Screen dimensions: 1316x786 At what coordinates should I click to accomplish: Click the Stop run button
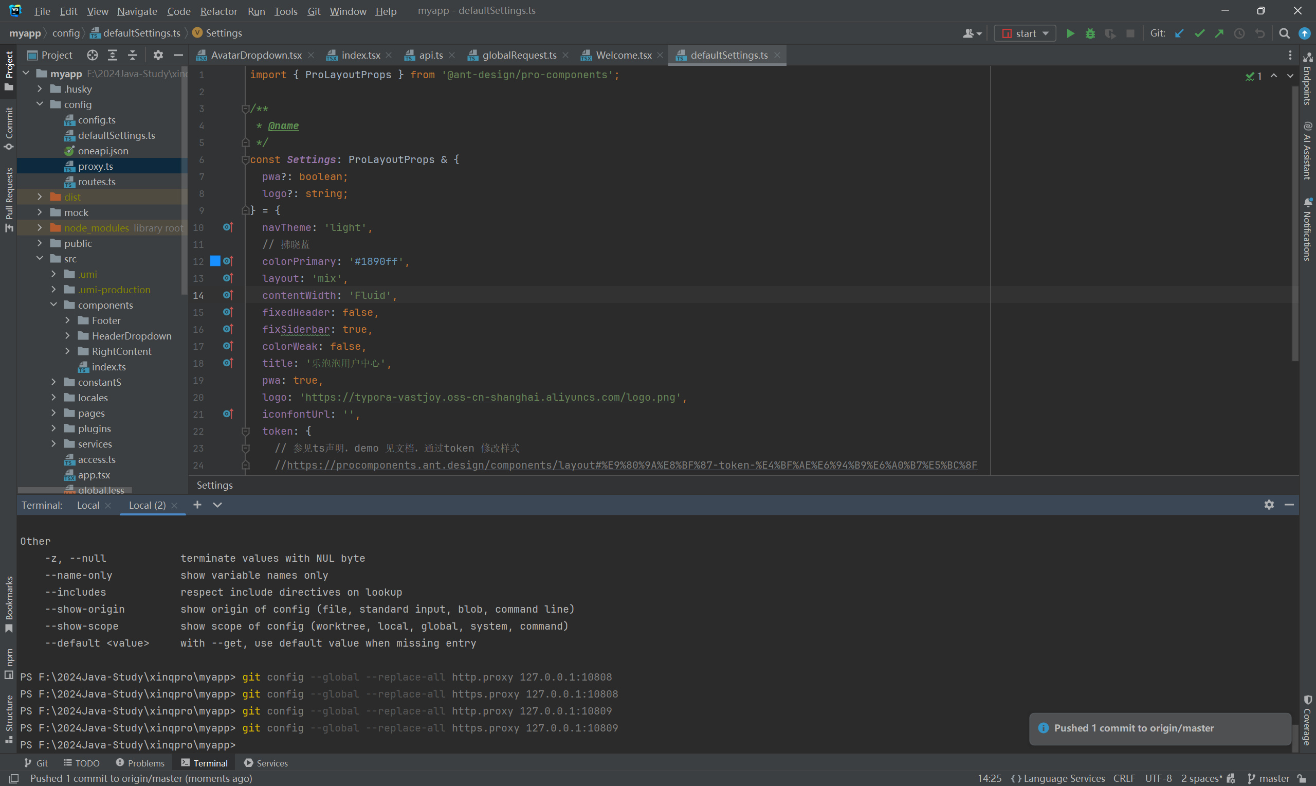pos(1130,33)
